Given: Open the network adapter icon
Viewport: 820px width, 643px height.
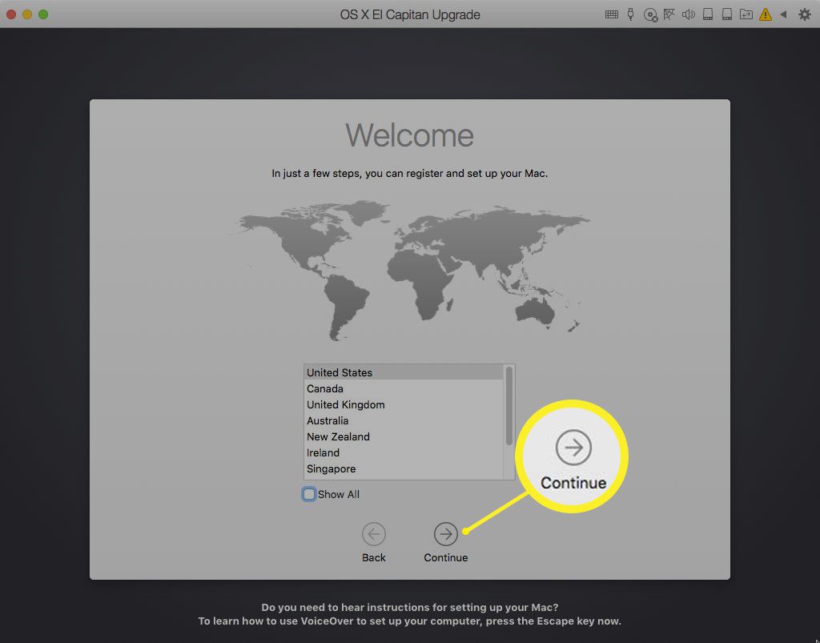Looking at the screenshot, I should point(669,14).
